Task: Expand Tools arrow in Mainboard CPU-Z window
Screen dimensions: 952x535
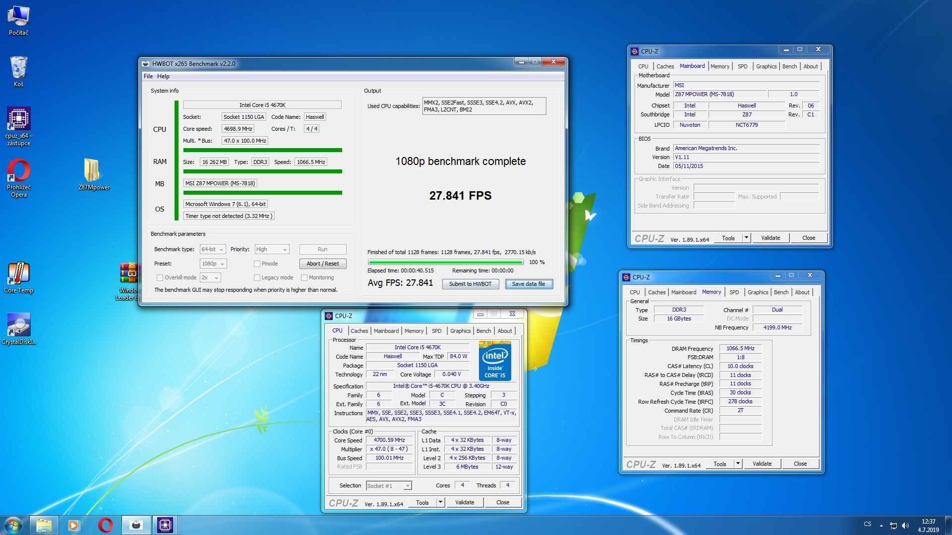Action: (746, 238)
